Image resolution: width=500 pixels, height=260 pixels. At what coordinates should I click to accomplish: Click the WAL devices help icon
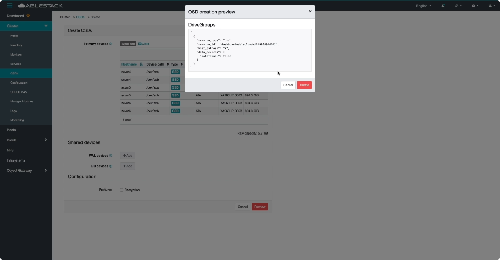pos(110,156)
